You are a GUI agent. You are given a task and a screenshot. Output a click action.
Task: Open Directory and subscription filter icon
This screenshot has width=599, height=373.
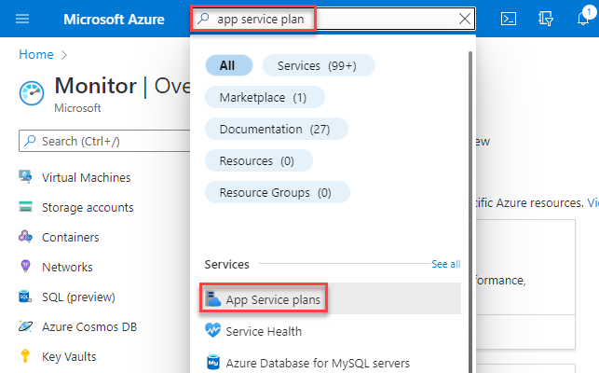tap(547, 19)
